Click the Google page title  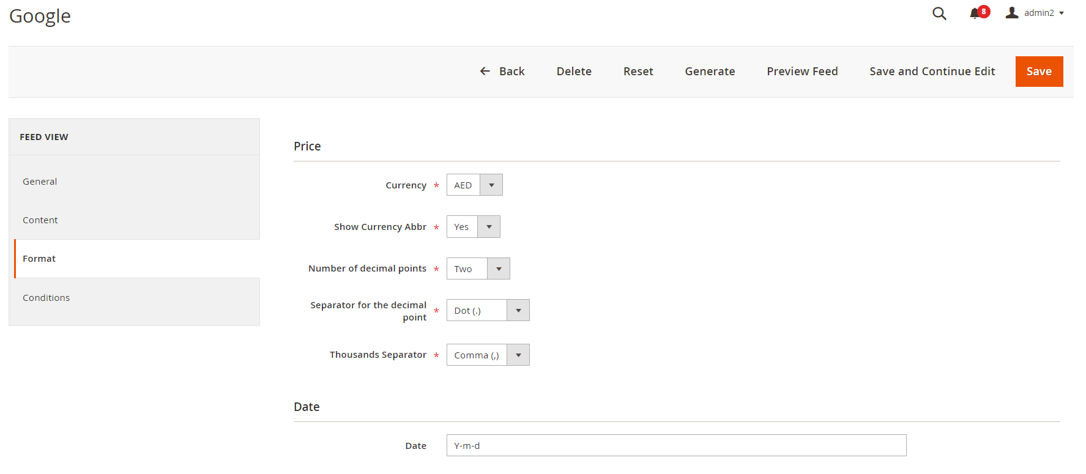tap(40, 16)
